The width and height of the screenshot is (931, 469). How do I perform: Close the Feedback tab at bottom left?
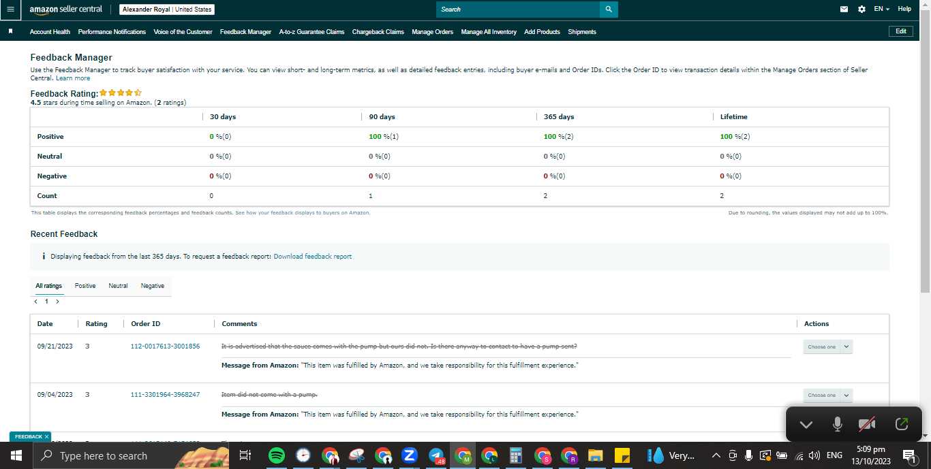(46, 436)
